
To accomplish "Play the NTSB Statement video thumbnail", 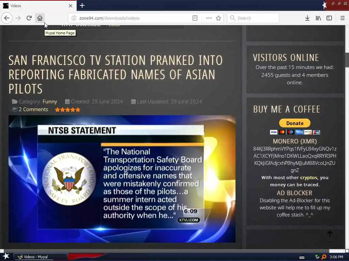I will coord(122,179).
